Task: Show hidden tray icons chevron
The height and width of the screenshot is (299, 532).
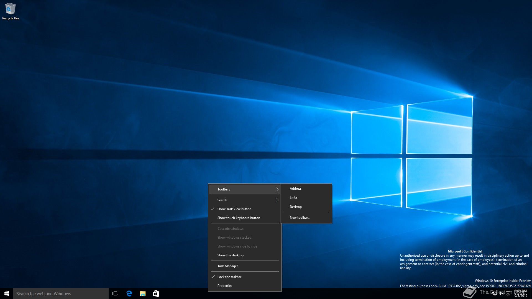Action: click(x=488, y=293)
